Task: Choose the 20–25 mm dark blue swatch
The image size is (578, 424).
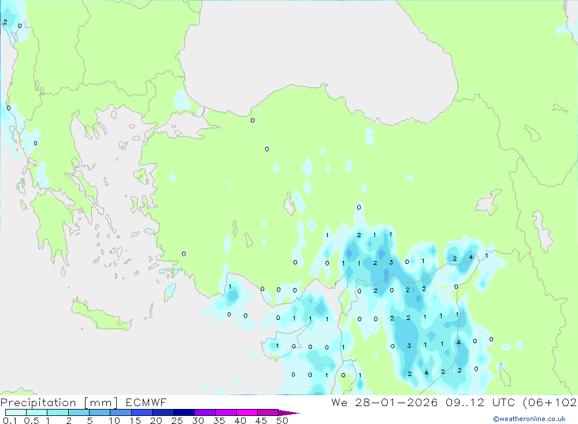Action: 163,412
